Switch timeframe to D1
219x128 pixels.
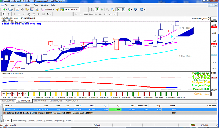(105, 14)
